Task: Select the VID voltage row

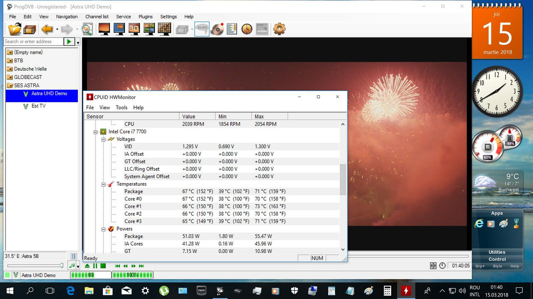Action: (212, 147)
